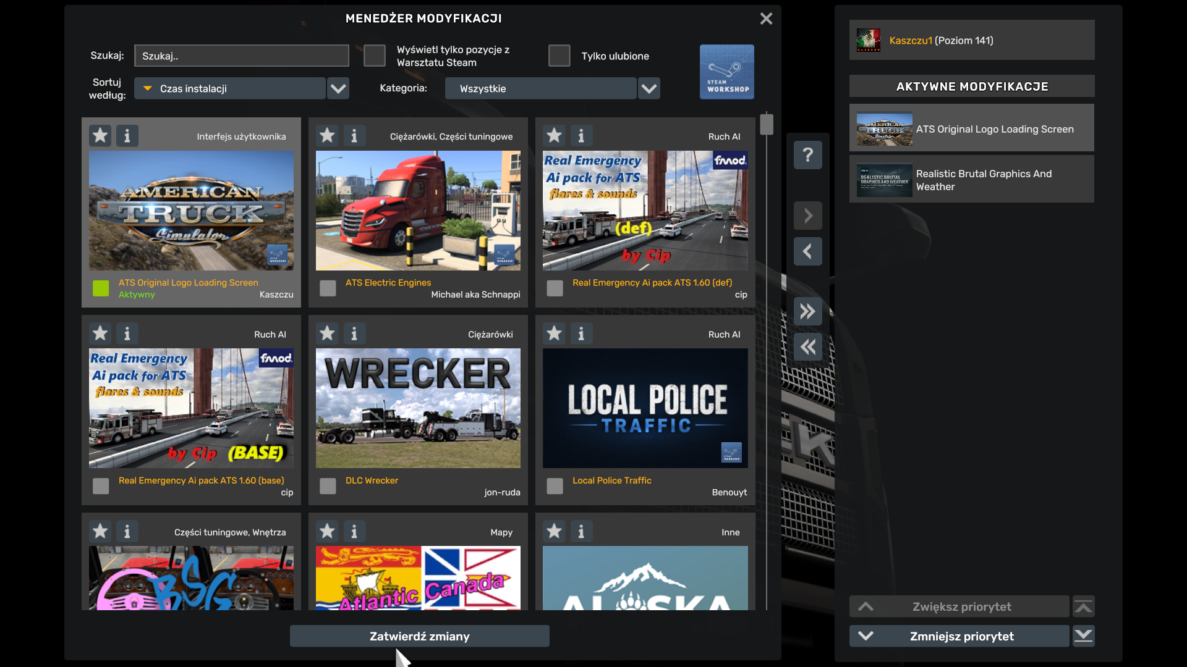The height and width of the screenshot is (667, 1187).
Task: Select the red truck ATS Electric Engines thumbnail
Action: point(419,211)
